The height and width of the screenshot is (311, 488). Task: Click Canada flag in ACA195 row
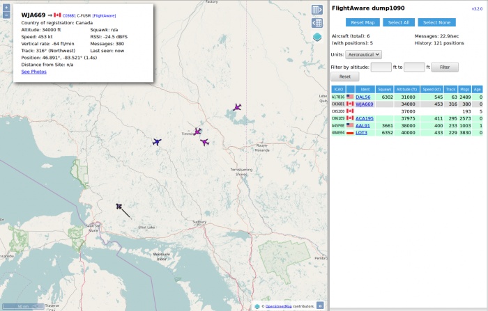point(350,118)
